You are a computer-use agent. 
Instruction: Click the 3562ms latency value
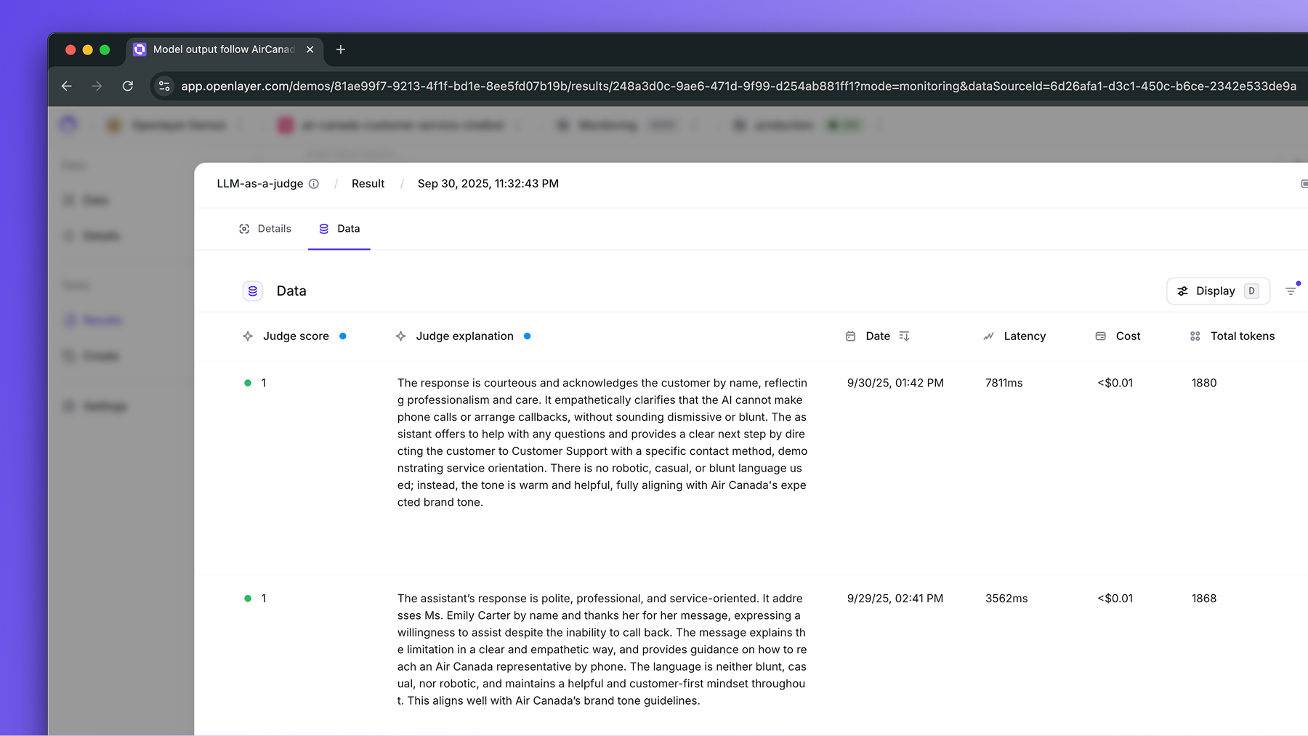pos(1006,599)
